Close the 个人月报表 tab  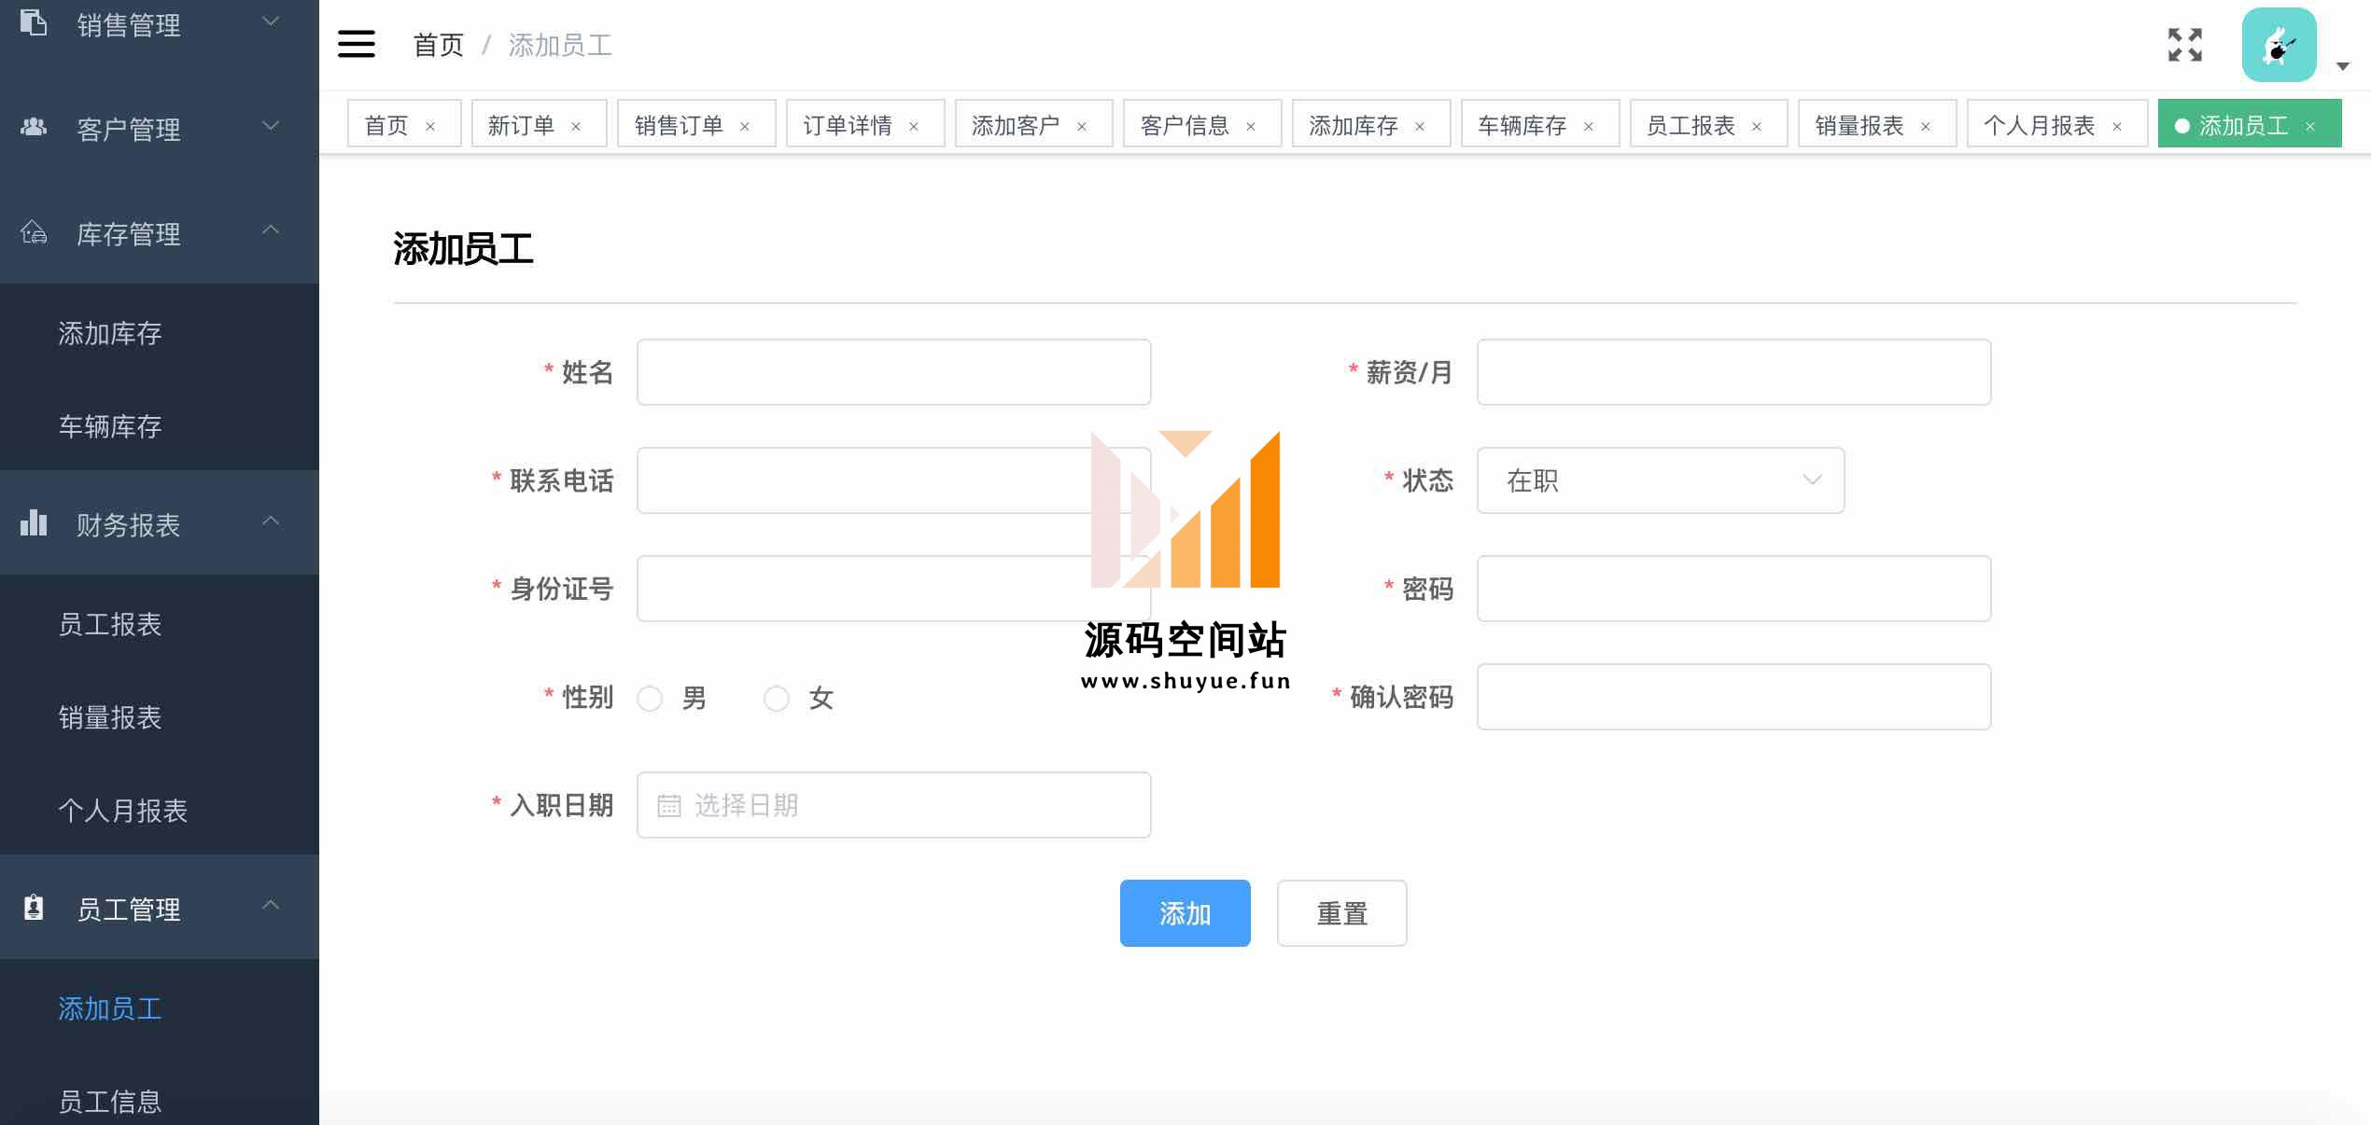tap(2117, 126)
